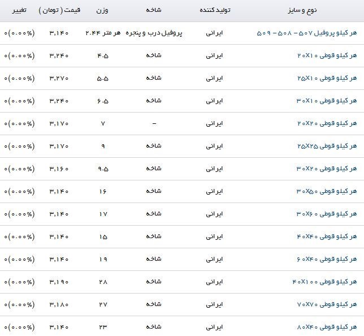Viewport: 364px width, 336px height.
Task: Open link هر کیلو قوطی ۶۰x۴۰
Action: coord(327,259)
